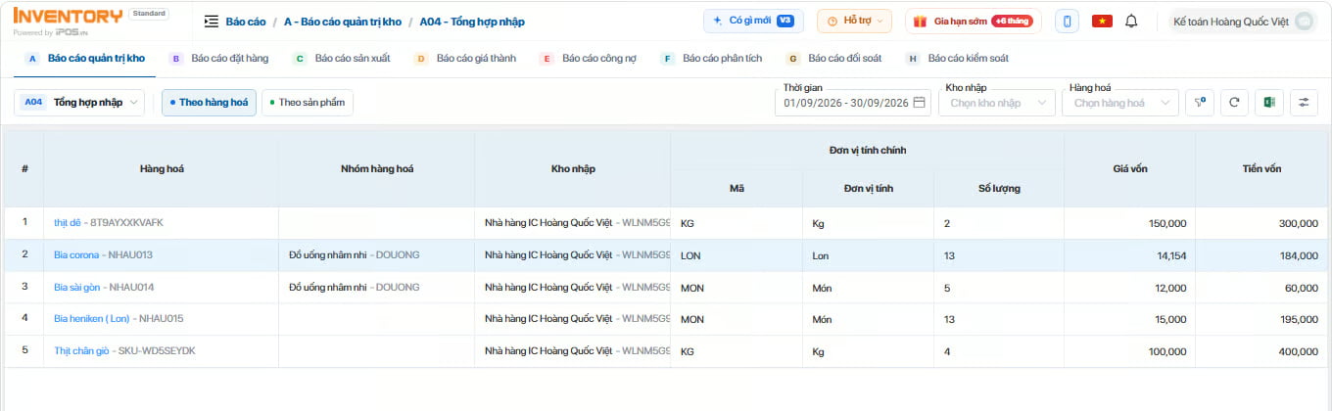This screenshot has height=411, width=1332.
Task: Click the gift icon in Gia hạn sớm
Action: (920, 21)
